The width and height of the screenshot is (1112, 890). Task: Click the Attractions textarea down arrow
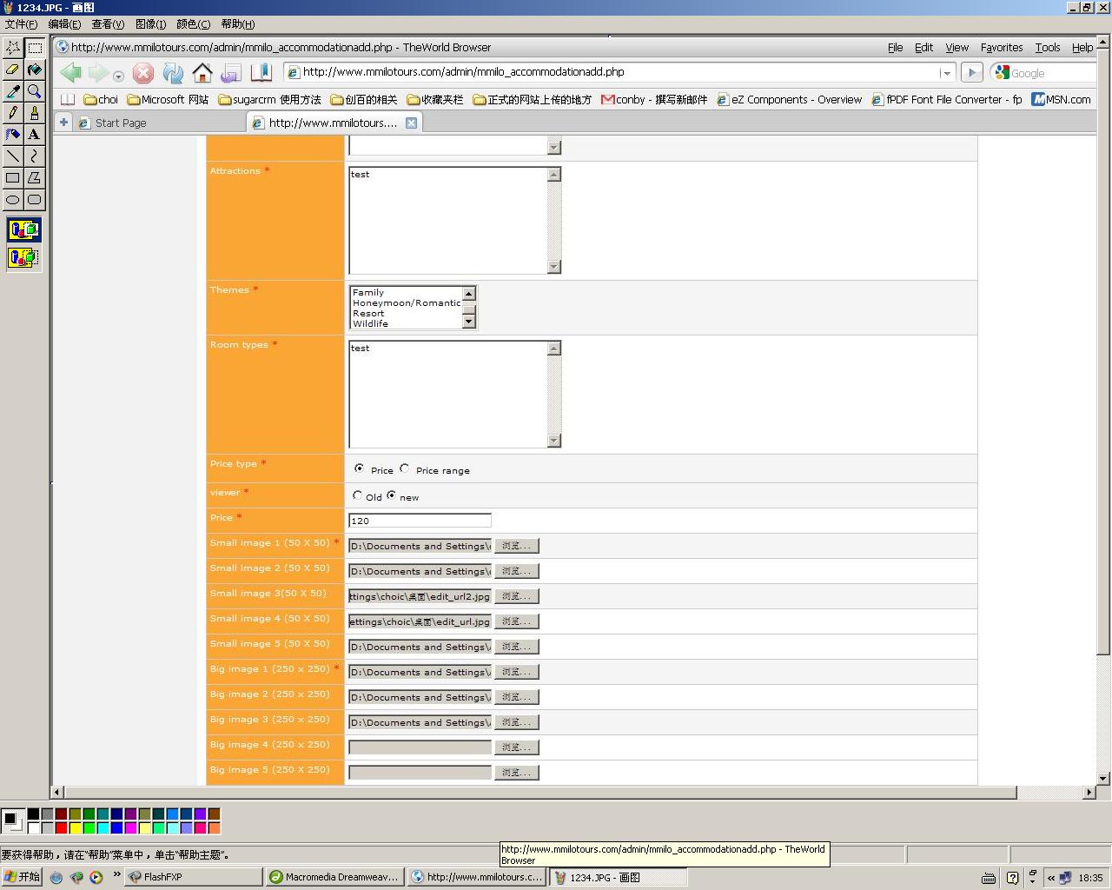pos(554,267)
